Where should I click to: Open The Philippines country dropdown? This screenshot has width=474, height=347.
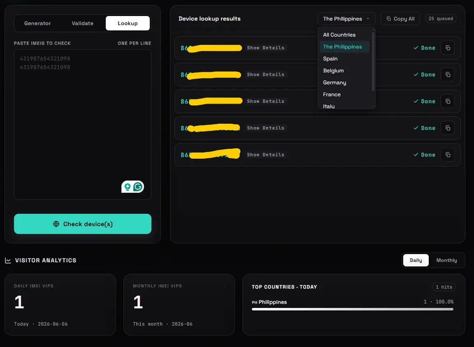pos(346,19)
